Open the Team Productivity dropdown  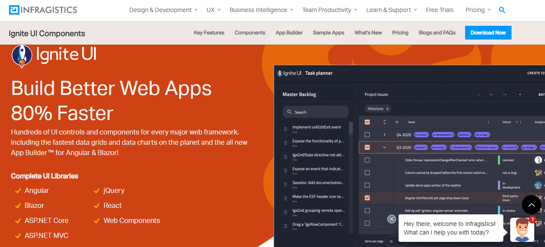(x=330, y=10)
